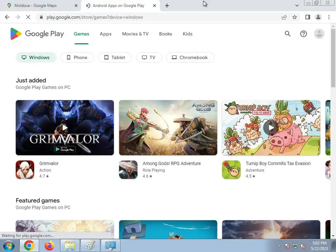Click the Featured games section heading
Screen dimensions: 336x252
(38, 200)
